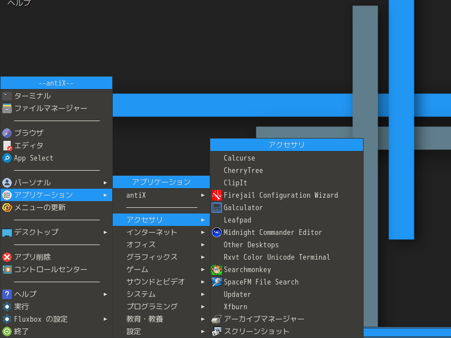The height and width of the screenshot is (338, 451).
Task: Click the --antiX-- menu title bar
Action: tap(56, 83)
